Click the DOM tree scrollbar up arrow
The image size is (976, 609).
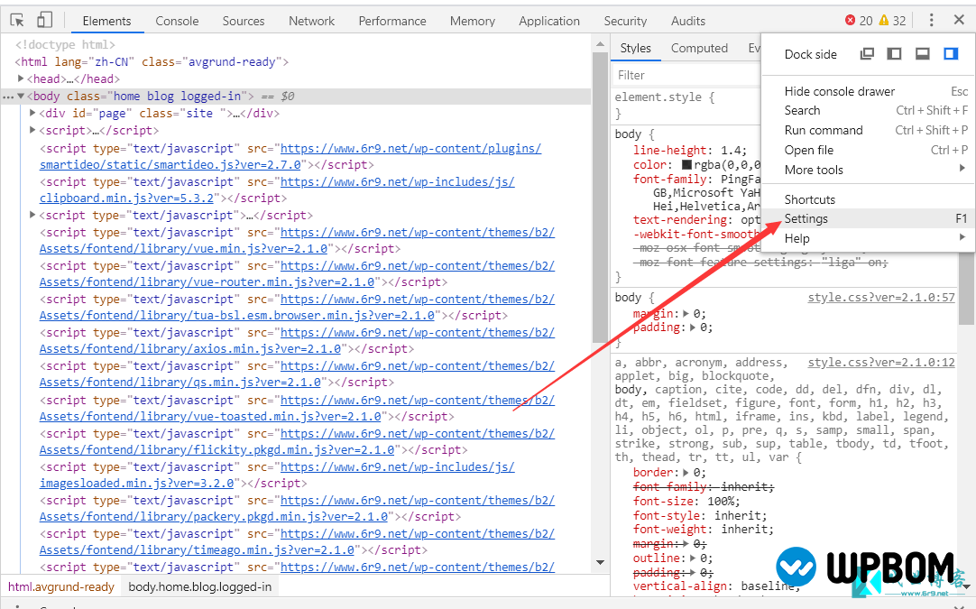coord(600,44)
